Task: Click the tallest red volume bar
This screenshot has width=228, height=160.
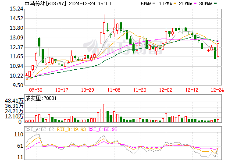Action: [104, 113]
